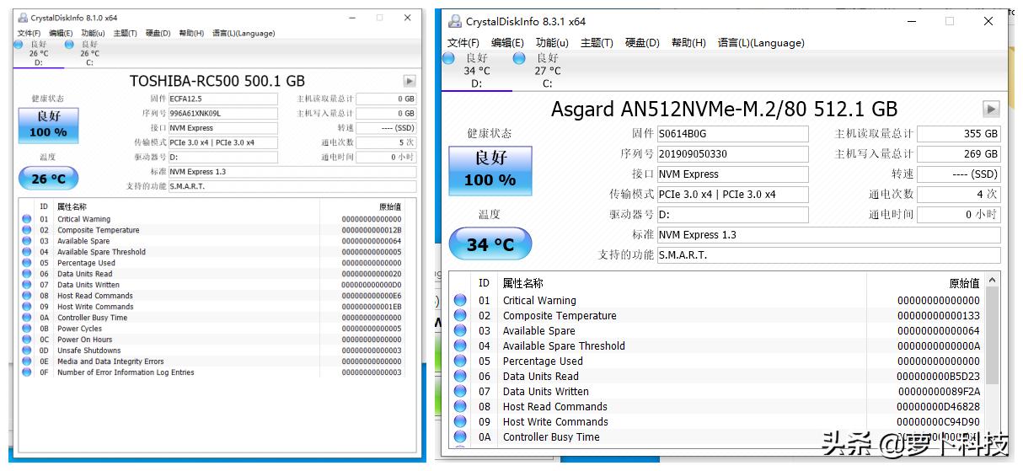Click status circle for Available Spare Threshold, Asgard
Image resolution: width=1023 pixels, height=471 pixels.
coord(460,346)
